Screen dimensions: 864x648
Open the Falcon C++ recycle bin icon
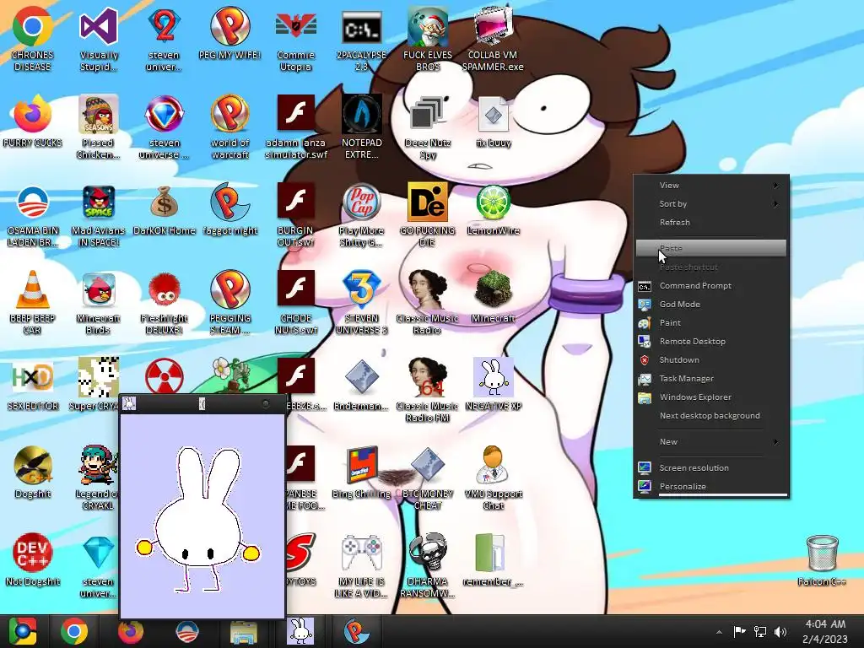point(822,553)
